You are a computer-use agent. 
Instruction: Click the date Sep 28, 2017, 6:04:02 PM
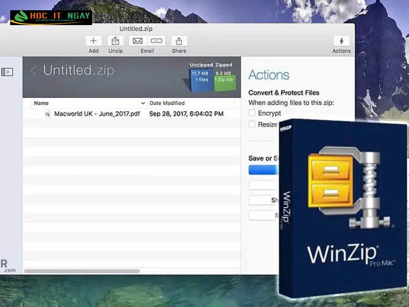(x=186, y=114)
